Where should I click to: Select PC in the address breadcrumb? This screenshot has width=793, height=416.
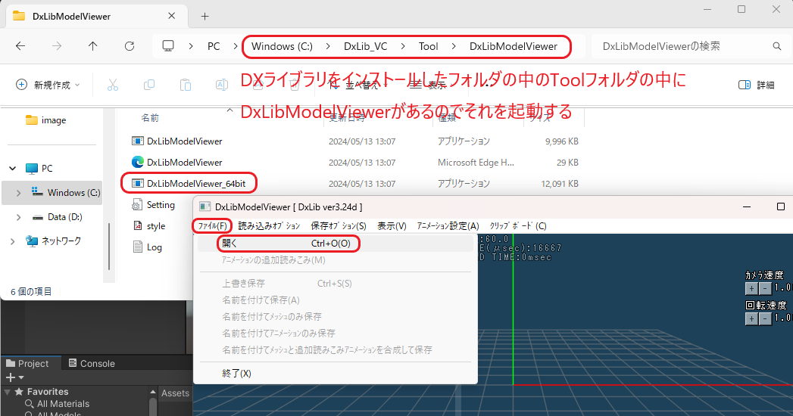214,46
